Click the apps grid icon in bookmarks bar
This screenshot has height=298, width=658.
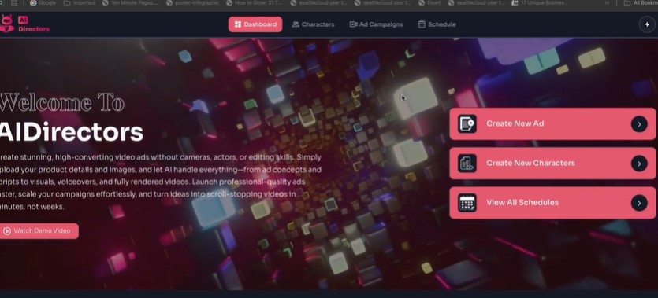[14, 3]
